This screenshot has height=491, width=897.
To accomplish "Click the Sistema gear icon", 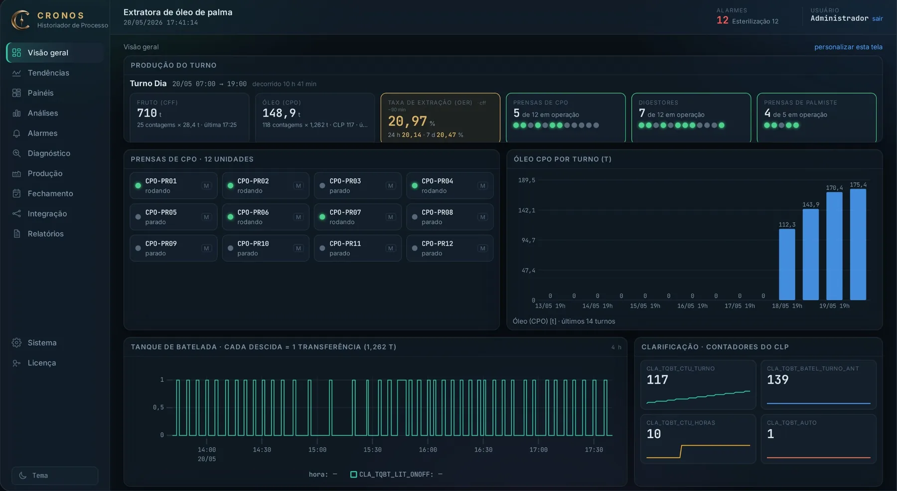I will tap(16, 343).
